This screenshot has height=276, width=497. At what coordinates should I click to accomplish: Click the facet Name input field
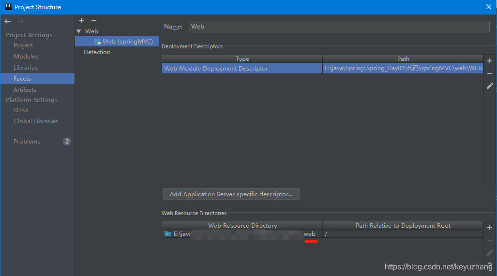pyautogui.click(x=339, y=27)
